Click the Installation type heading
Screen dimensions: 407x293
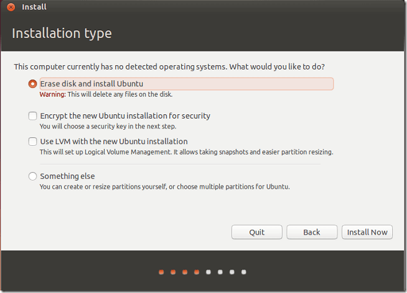pyautogui.click(x=62, y=34)
